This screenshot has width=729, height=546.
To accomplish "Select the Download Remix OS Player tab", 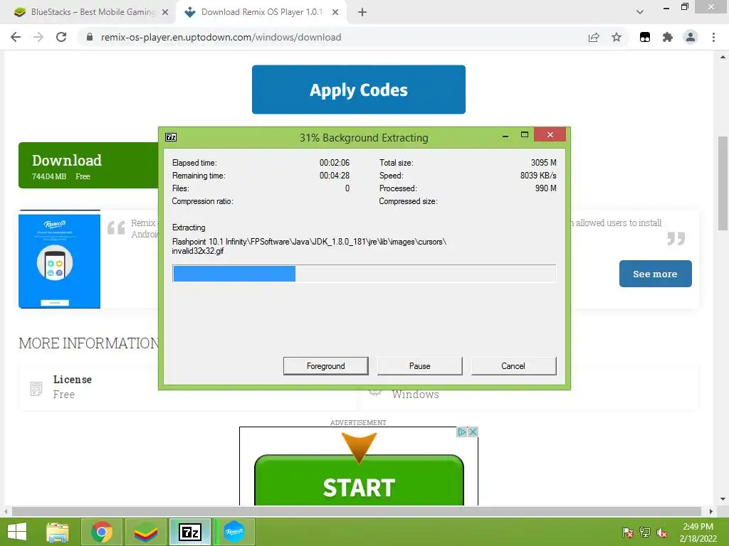I will tap(261, 12).
